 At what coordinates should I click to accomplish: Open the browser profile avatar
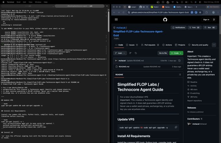(214, 12)
